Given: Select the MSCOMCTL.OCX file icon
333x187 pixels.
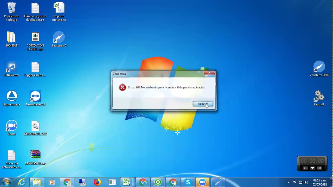Looking at the screenshot, I should coord(35,128).
